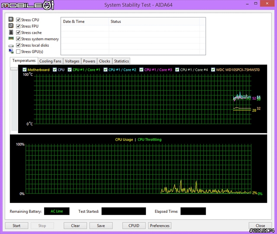The width and height of the screenshot is (277, 234).
Task: Click the CPU Throttling graph label
Action: [x=150, y=140]
